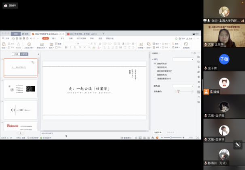Click the Undo arrow icon
Image resolution: width=245 pixels, height=170 pixels.
[32, 38]
